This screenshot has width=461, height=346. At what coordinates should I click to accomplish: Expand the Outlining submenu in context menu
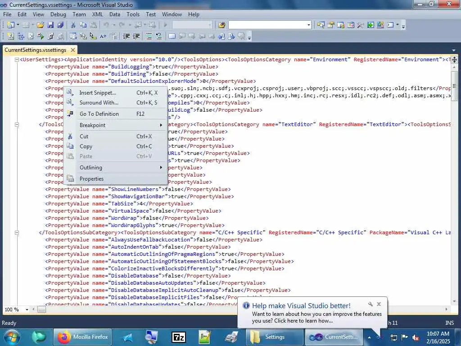[x=116, y=168]
